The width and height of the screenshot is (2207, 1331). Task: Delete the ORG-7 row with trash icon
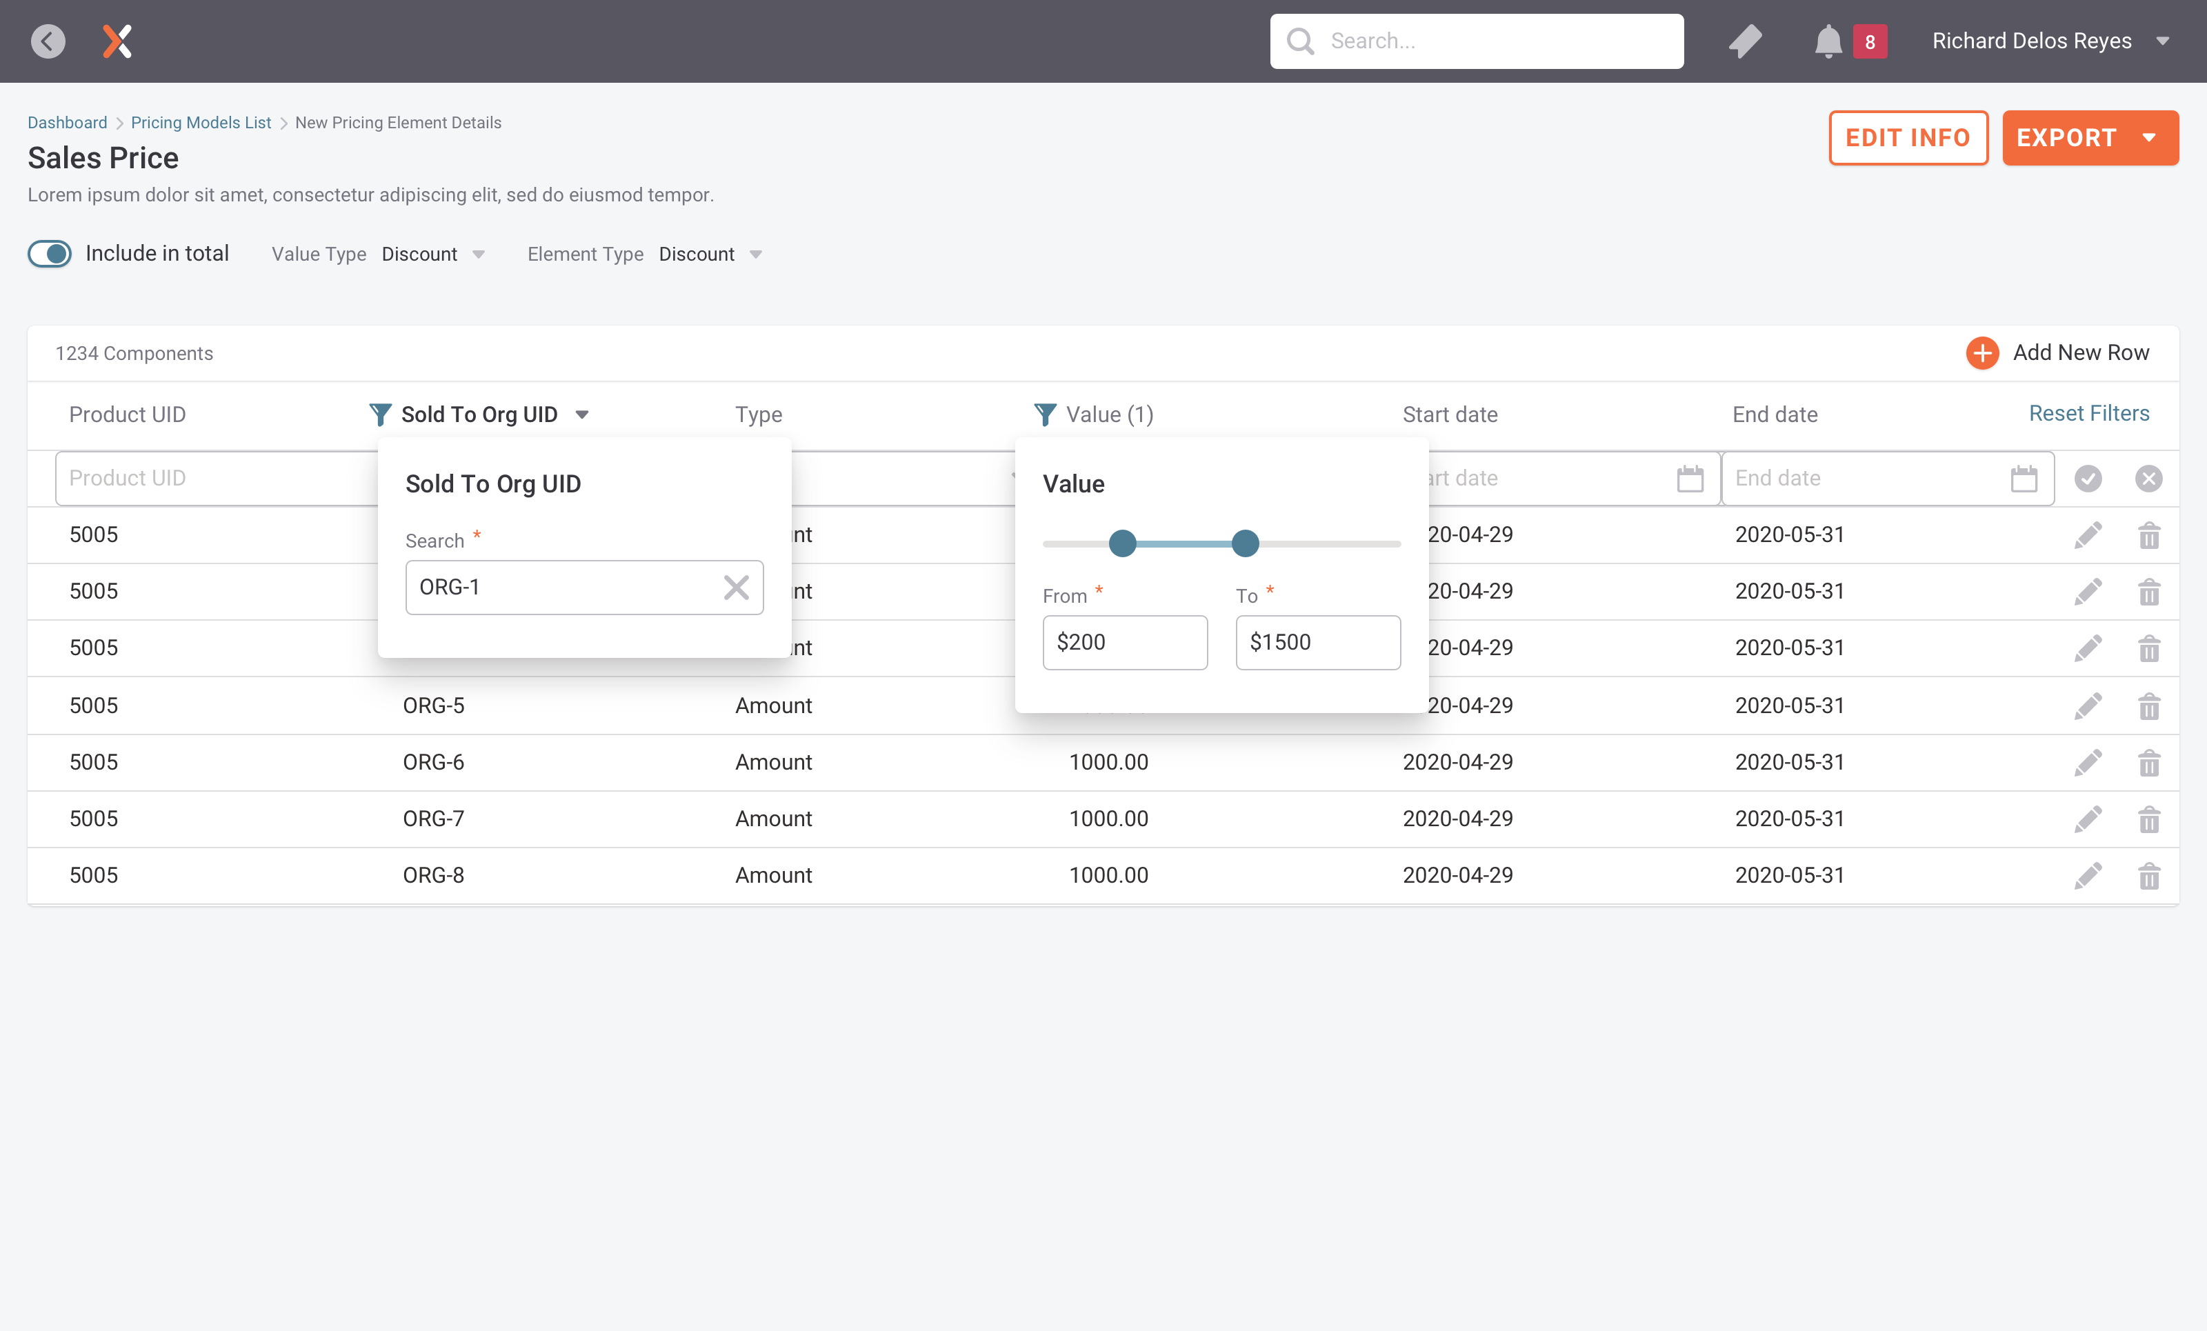click(2149, 819)
